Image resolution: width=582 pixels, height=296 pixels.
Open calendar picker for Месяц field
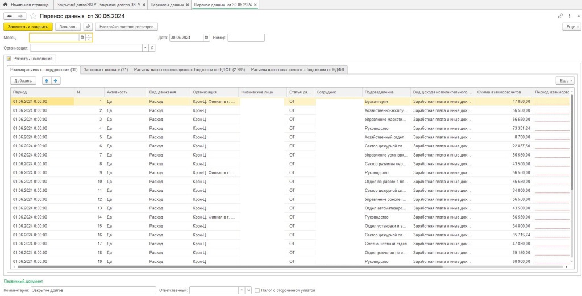coord(81,38)
